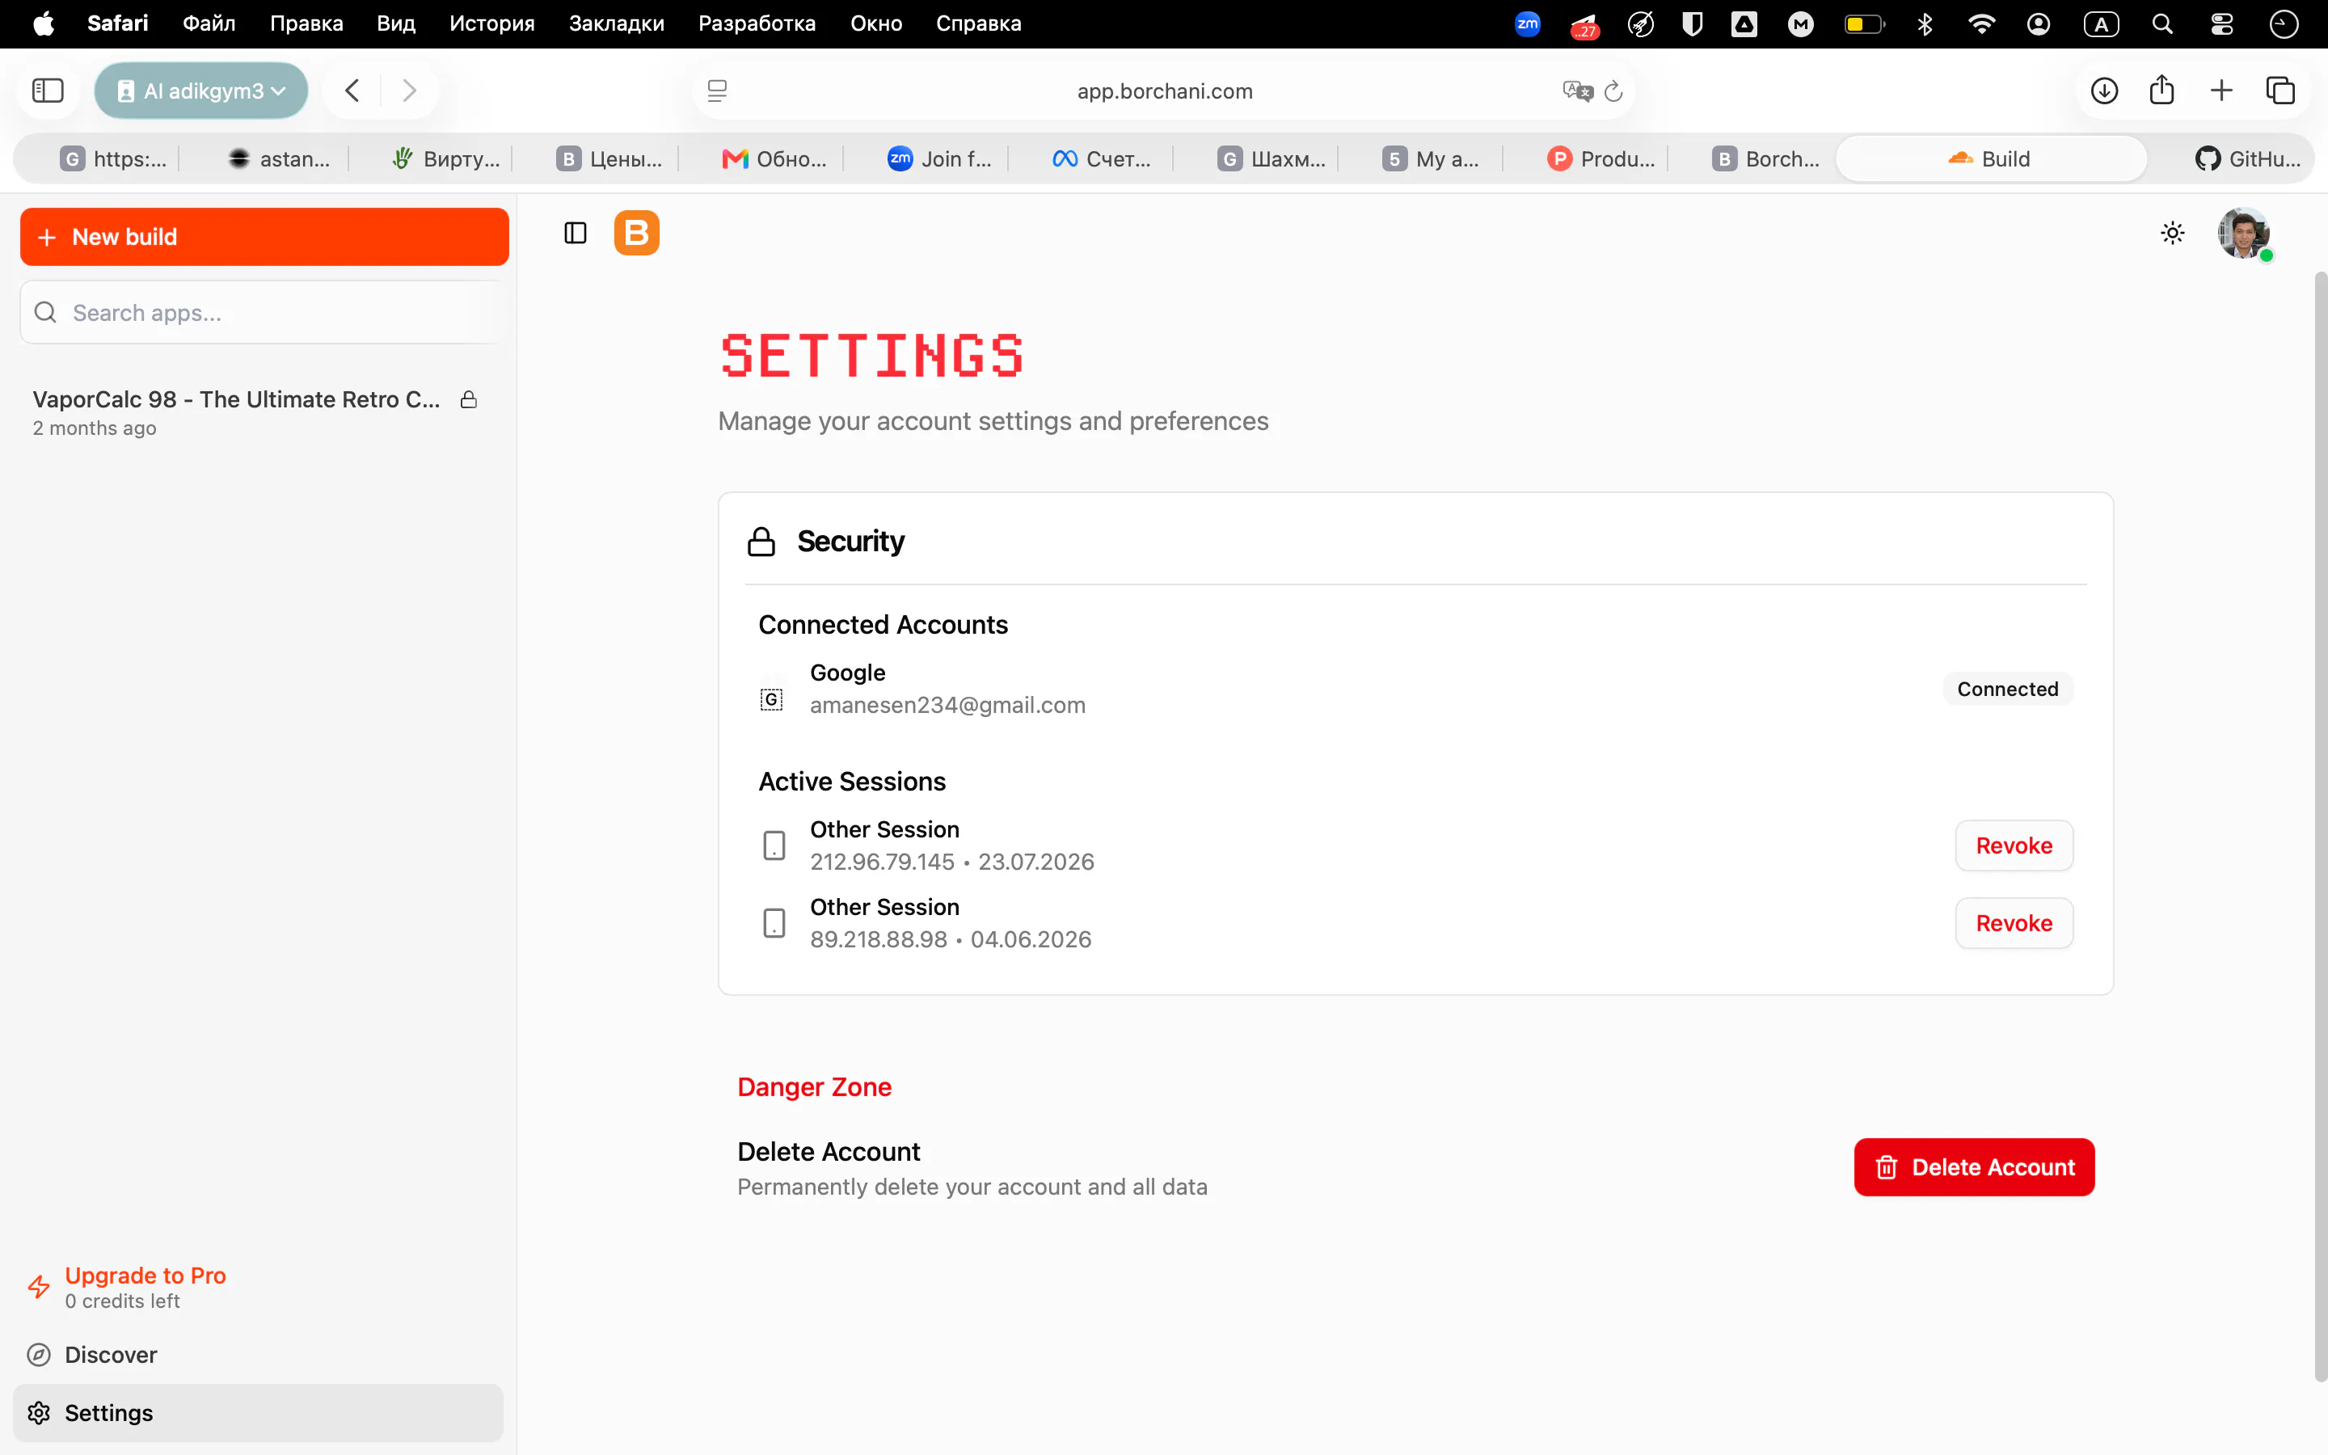The image size is (2328, 1455).
Task: Click the lock icon beside VaporCalc 98
Action: tap(469, 399)
